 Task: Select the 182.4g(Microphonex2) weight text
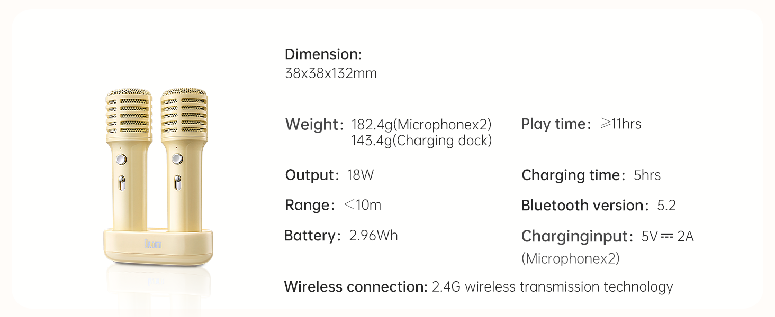tap(421, 125)
